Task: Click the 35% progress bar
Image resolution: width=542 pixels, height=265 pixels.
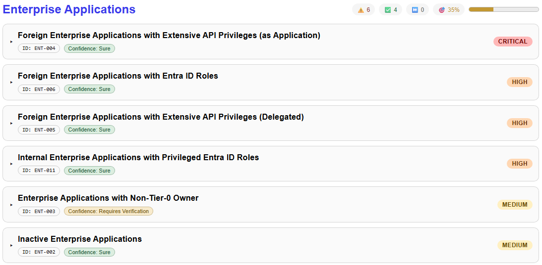Action: click(503, 9)
